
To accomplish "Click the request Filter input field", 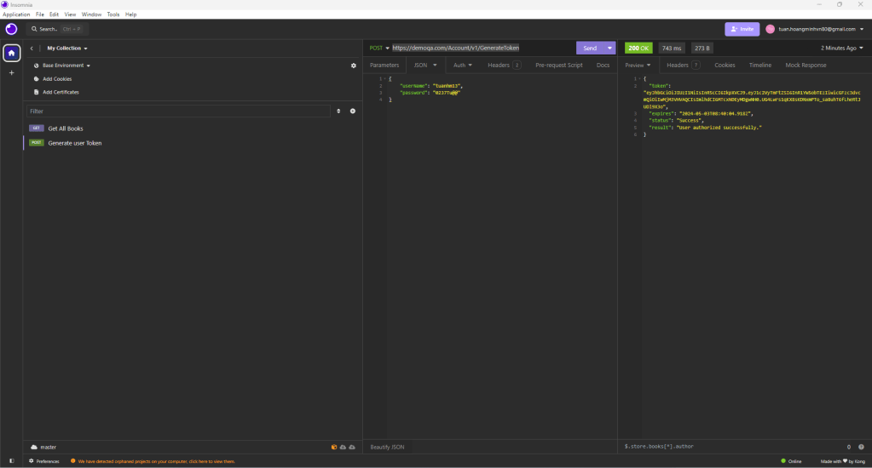I will [x=177, y=111].
